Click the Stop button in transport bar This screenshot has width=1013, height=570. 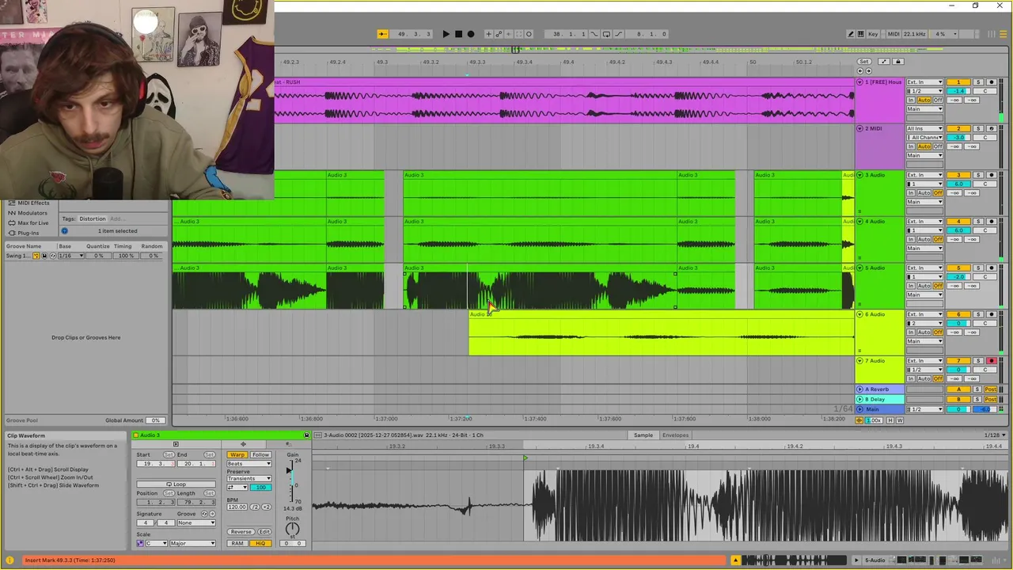(x=458, y=34)
